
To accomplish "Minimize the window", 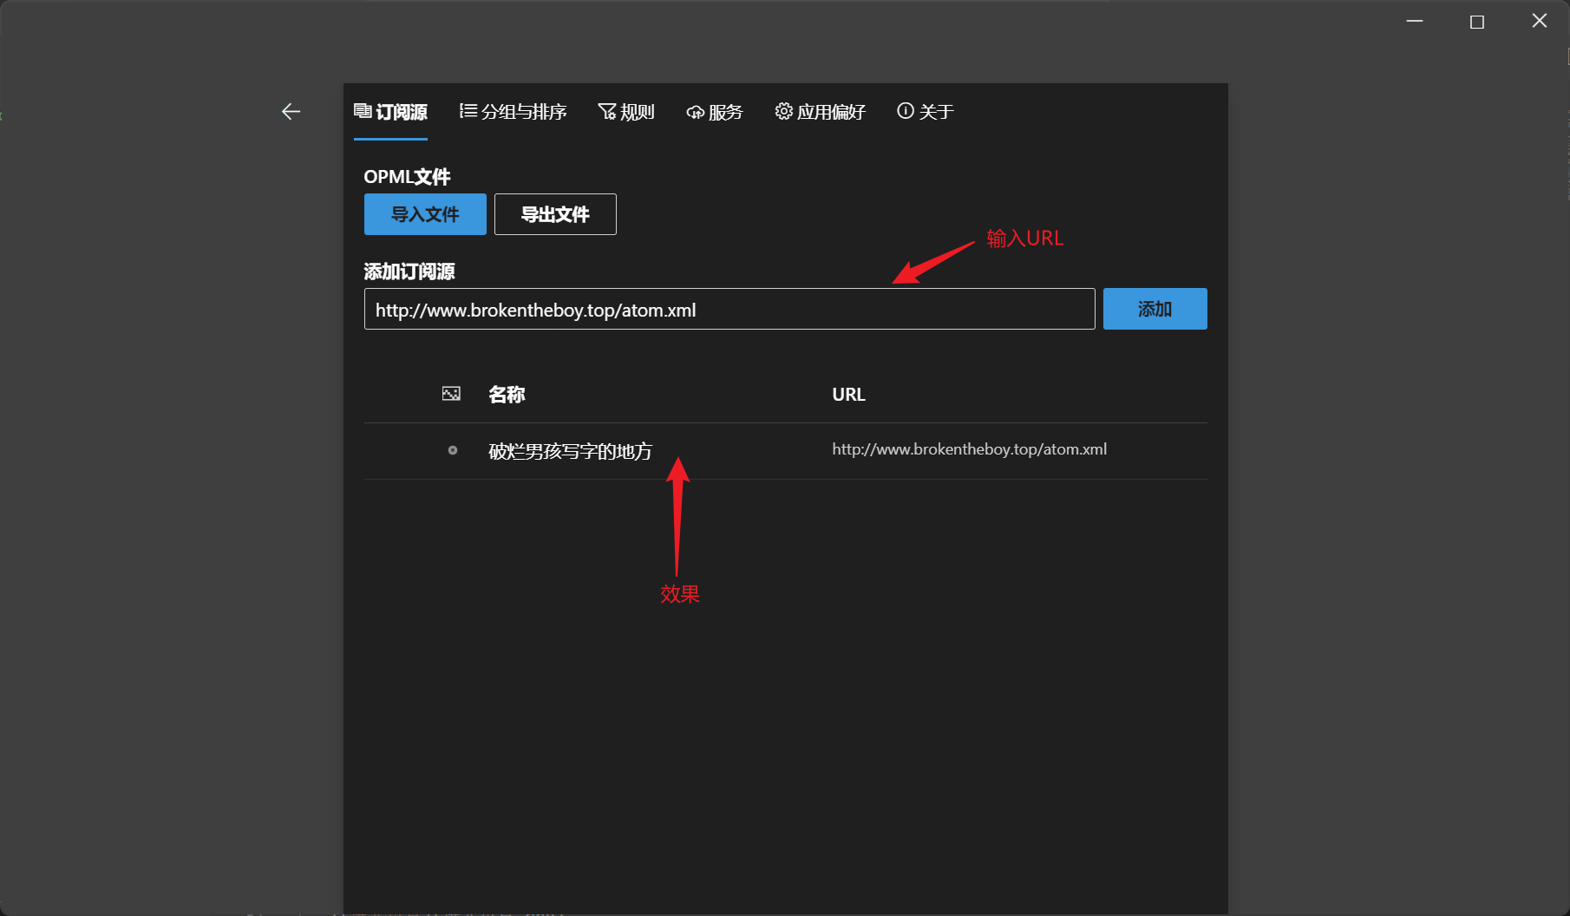I will click(x=1415, y=21).
